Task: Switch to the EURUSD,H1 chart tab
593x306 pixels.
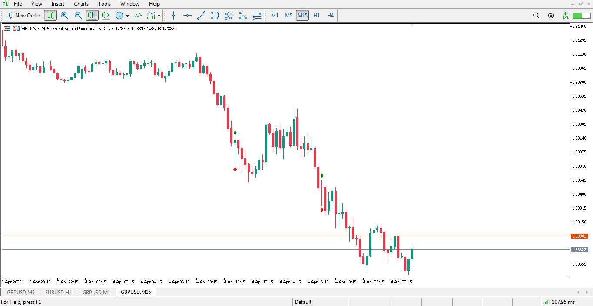Action: (58, 292)
